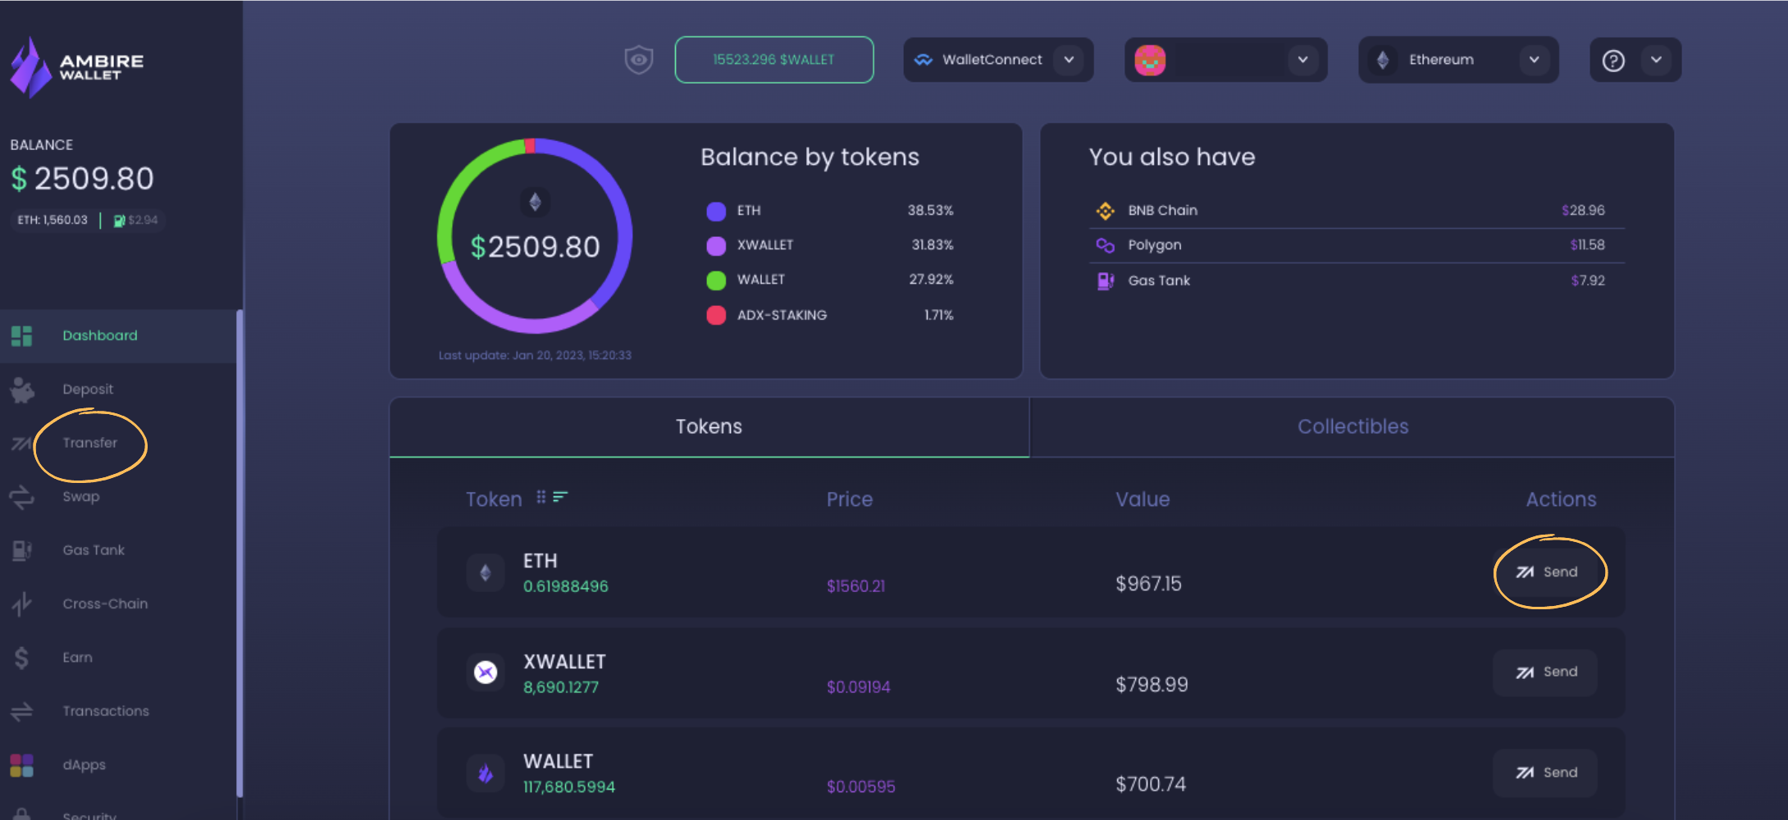The image size is (1788, 820).
Task: Click the Earn dollar sign icon
Action: (x=21, y=658)
